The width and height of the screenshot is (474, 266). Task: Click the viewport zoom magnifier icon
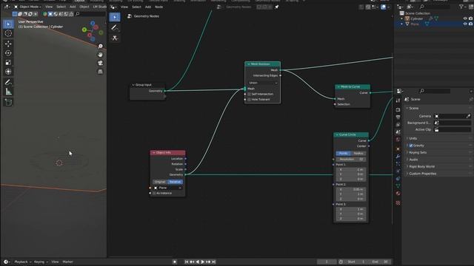[101, 46]
